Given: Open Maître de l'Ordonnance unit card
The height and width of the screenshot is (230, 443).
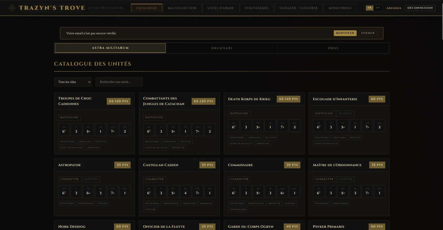Looking at the screenshot, I should click(x=349, y=187).
